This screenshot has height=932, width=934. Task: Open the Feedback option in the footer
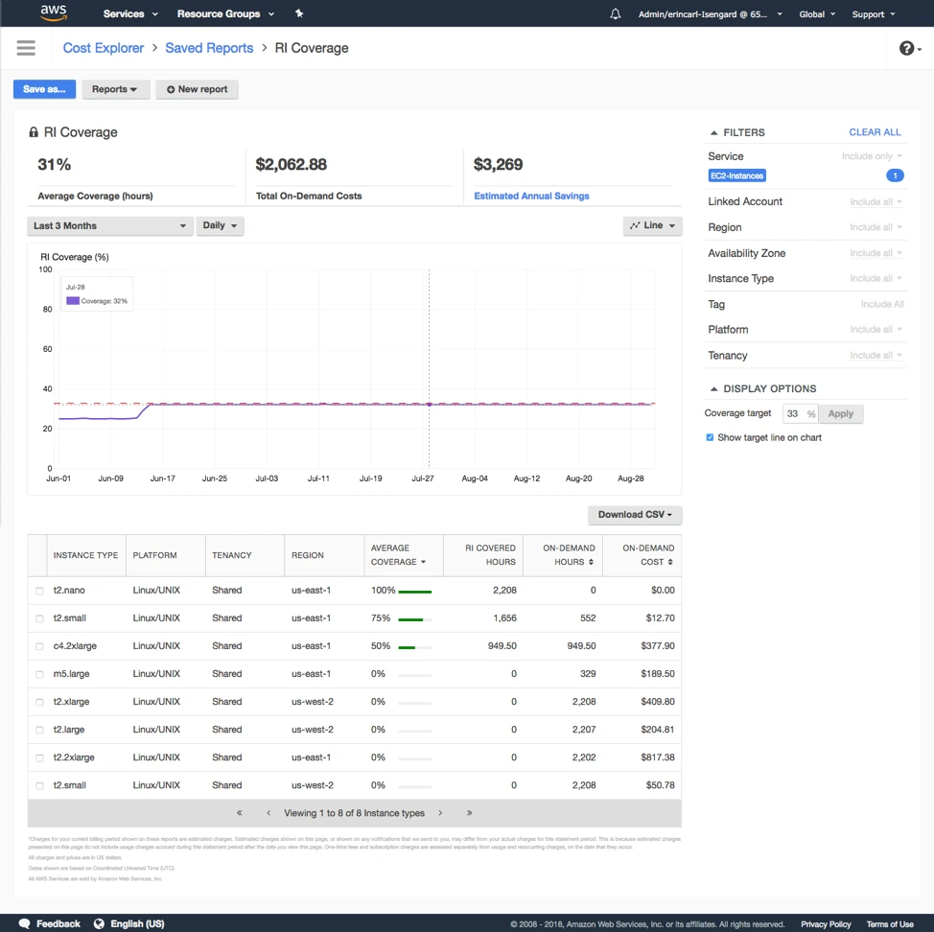pos(49,923)
